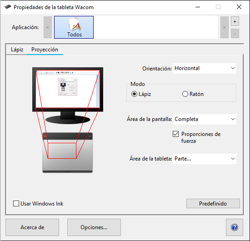Enable the Usar Windows Ink checkbox

(16, 204)
